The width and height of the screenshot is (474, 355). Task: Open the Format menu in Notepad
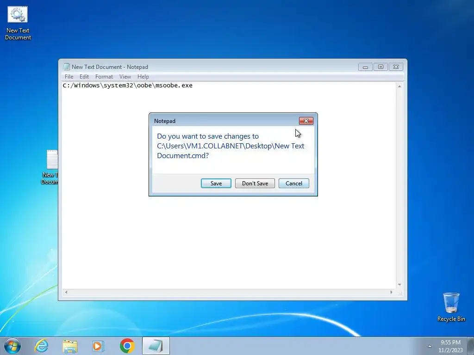104,77
